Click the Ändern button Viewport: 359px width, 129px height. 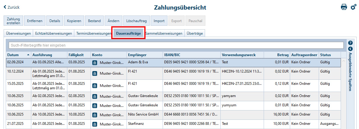click(113, 21)
